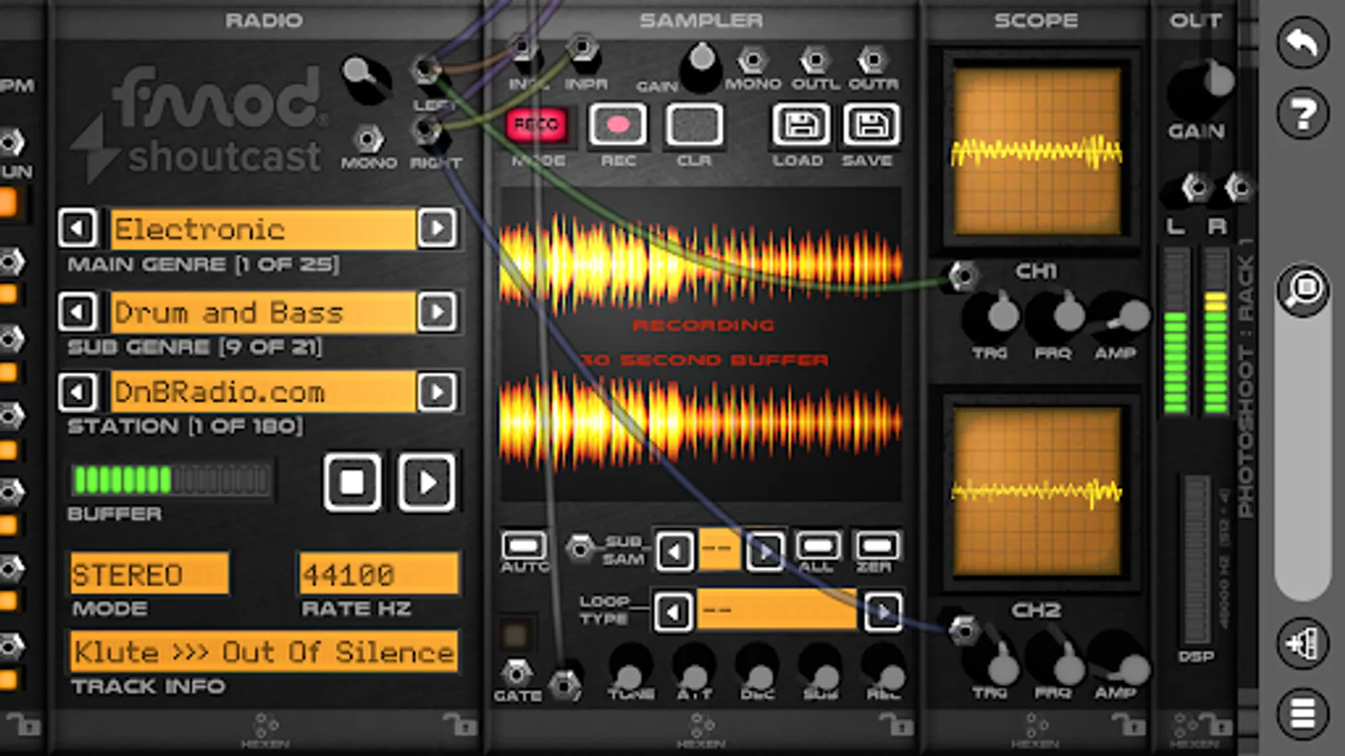Click the radio LEFT output jack

tap(426, 69)
